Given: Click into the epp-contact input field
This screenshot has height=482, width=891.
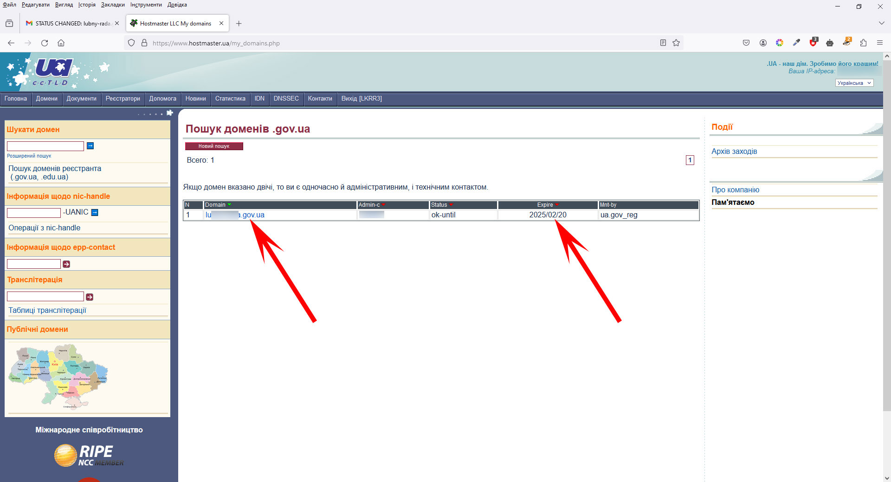Looking at the screenshot, I should coord(34,264).
